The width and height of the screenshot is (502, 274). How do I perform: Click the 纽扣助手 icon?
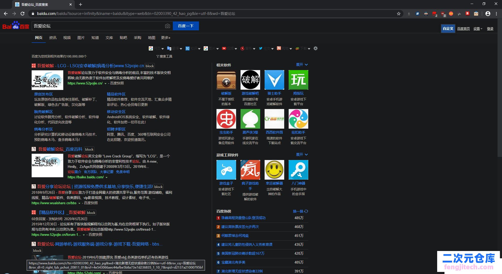[298, 119]
